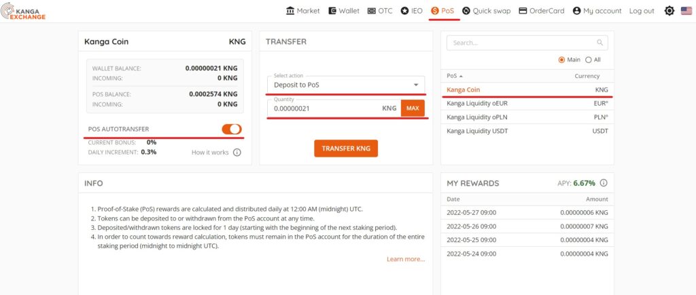
Task: Select Kanga Liquidity USDT row
Action: click(527, 131)
